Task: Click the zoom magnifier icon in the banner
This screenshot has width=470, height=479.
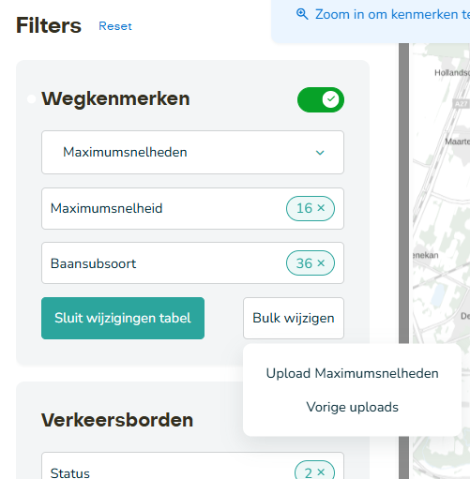Action: point(302,14)
